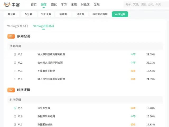Click the 时序逻辑 gray group header row
The image size is (169, 127).
click(x=85, y=100)
